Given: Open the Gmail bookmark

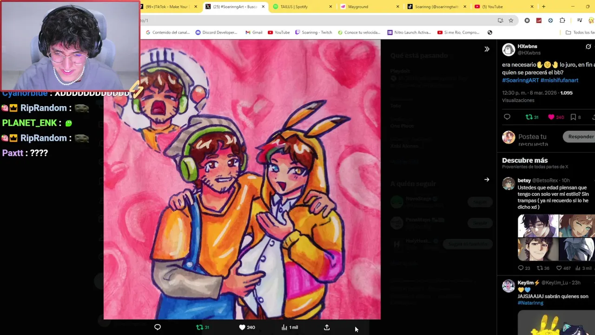Looking at the screenshot, I should tap(253, 33).
